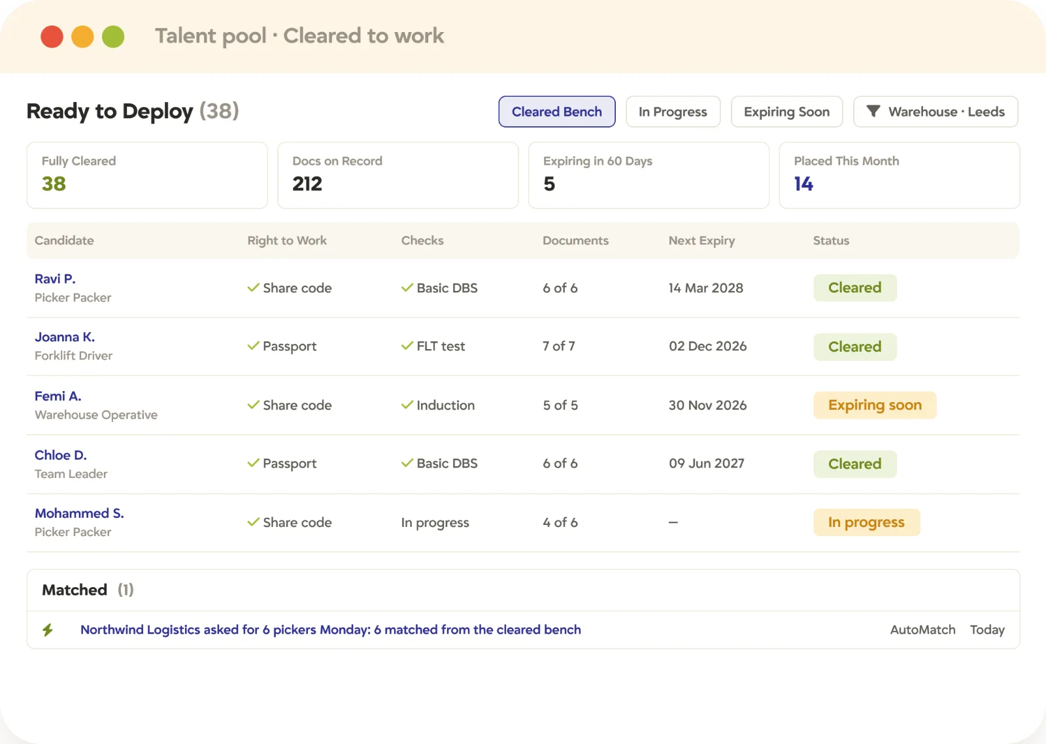Click the Fully Cleared stat card
The height and width of the screenshot is (744, 1046).
pyautogui.click(x=147, y=175)
